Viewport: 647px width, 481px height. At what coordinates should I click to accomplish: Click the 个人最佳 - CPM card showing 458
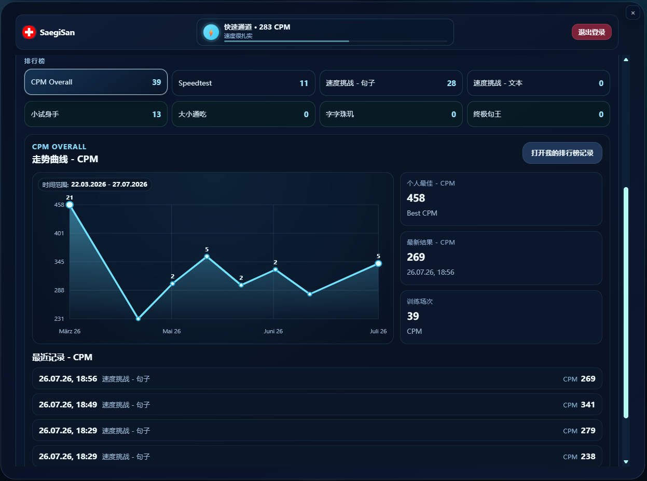(501, 199)
